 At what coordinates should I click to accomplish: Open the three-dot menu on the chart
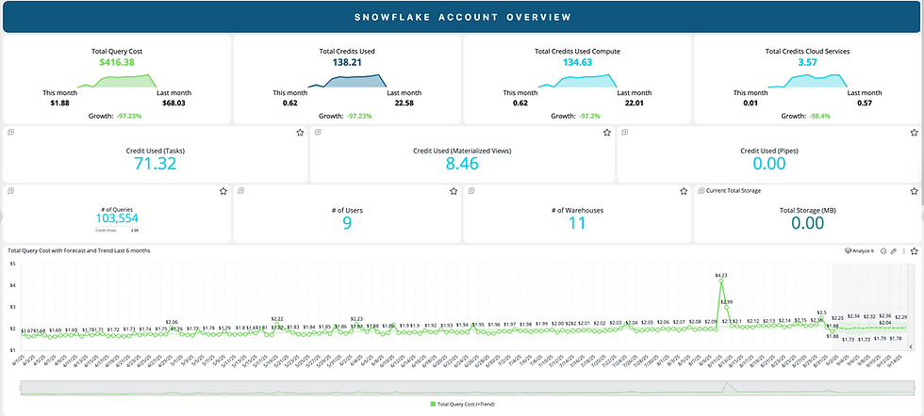(903, 251)
